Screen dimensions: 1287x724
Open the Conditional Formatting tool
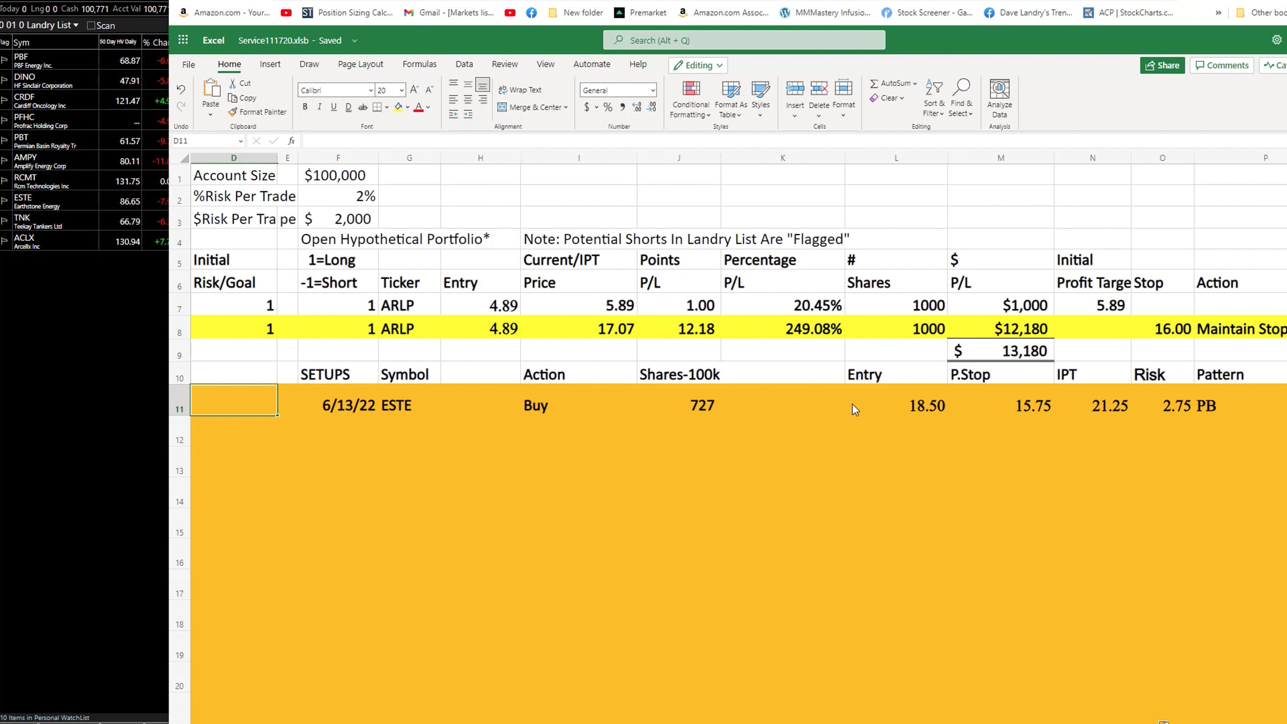[691, 99]
